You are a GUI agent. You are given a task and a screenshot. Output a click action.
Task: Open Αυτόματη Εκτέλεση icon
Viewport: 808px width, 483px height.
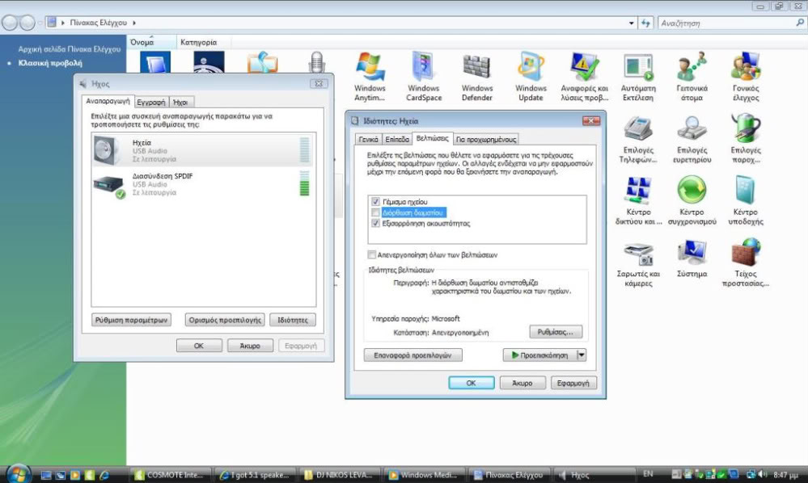(637, 69)
